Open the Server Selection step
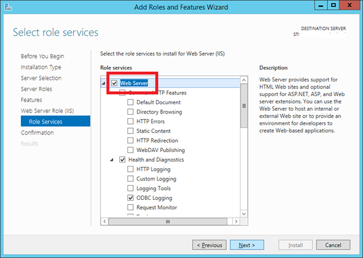363x258 pixels. point(41,78)
